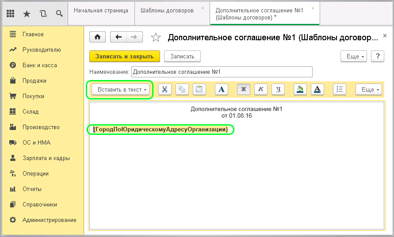Image resolution: width=394 pixels, height=237 pixels.
Task: Choose the text color (underlined A)
Action: [x=317, y=89]
